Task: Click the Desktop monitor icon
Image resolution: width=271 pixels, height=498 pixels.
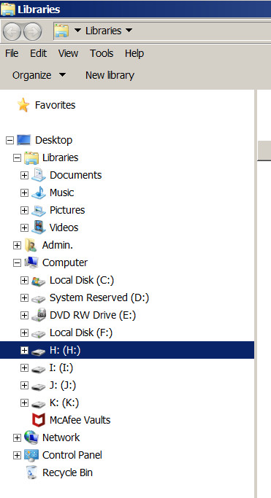Action: click(x=24, y=140)
